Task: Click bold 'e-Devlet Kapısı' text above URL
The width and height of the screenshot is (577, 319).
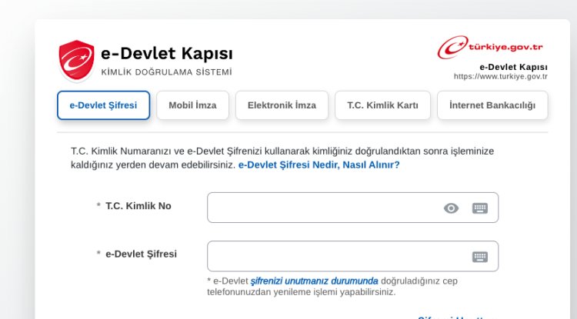Action: point(513,67)
